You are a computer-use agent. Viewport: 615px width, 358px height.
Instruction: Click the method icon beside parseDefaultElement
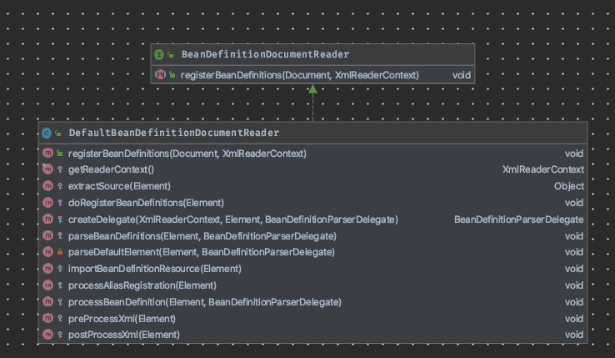47,251
